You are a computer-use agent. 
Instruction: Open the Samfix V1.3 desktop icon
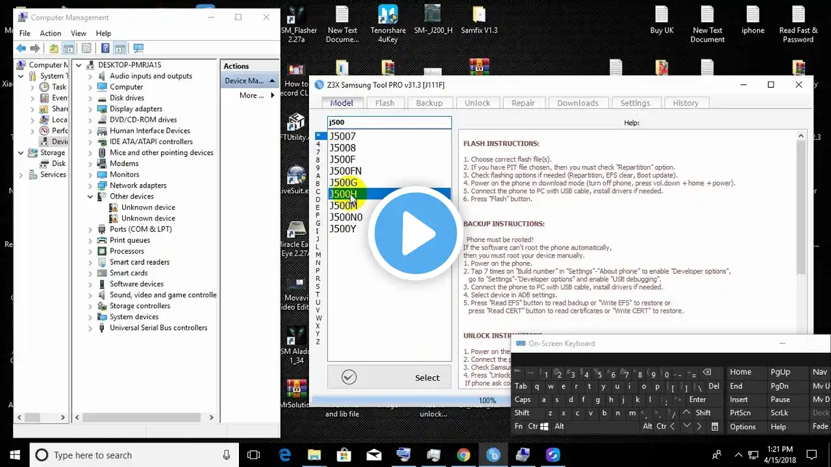coord(479,20)
